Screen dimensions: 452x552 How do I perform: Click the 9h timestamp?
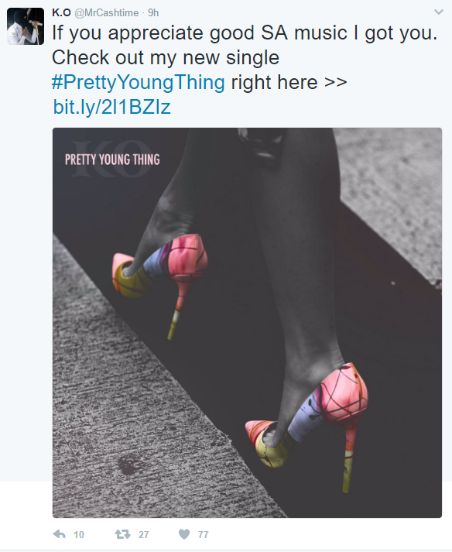153,13
